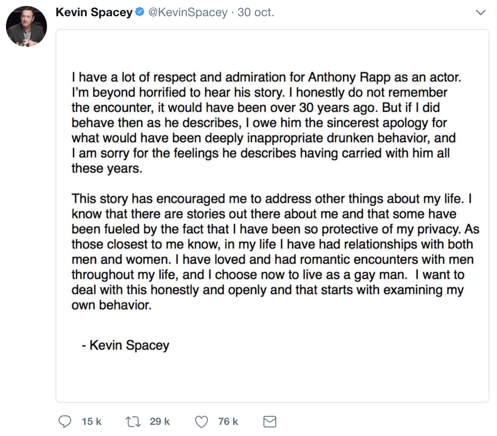Open the tweet via 30 oct. timestamp
This screenshot has width=497, height=436.
click(256, 13)
